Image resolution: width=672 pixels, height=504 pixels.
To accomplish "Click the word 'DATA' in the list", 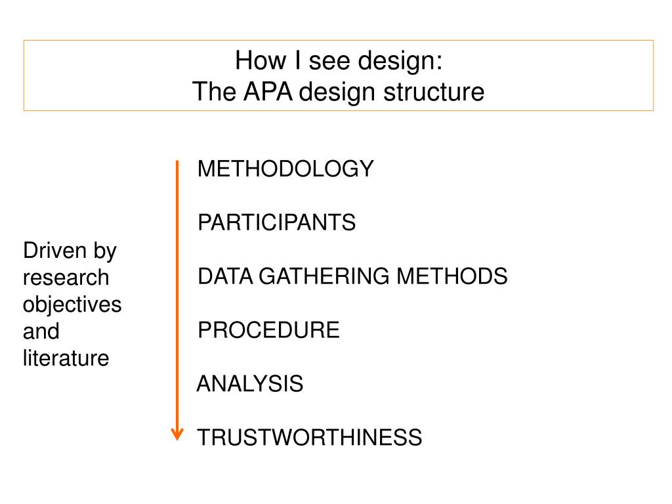I will tap(226, 276).
